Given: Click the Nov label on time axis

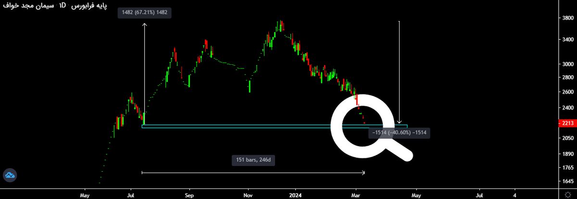Looking at the screenshot, I should point(248,195).
